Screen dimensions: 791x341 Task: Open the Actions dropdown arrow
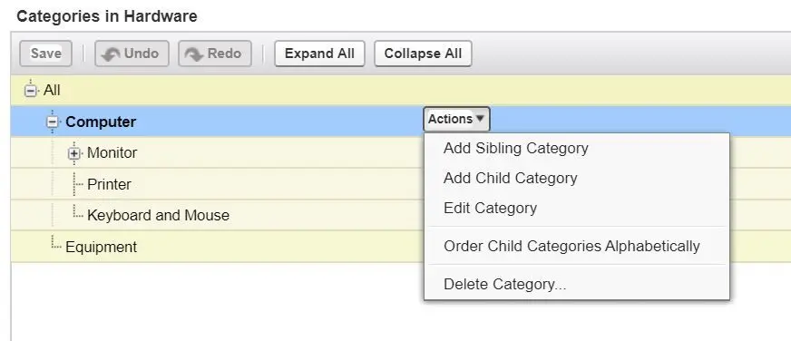point(480,119)
